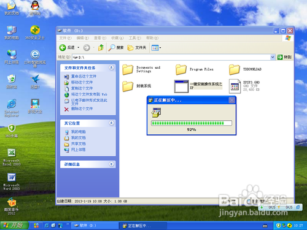Screen dimensions: 307x230
Task: Open the Views icon in toolbar
Action: 155,48
